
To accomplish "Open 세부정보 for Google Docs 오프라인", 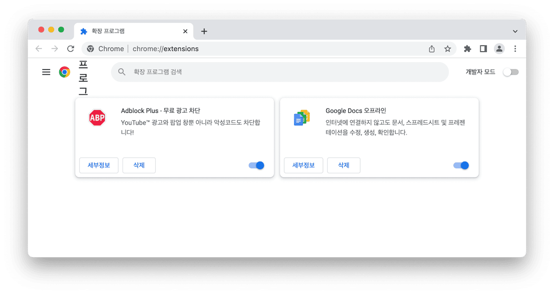I will coord(303,165).
